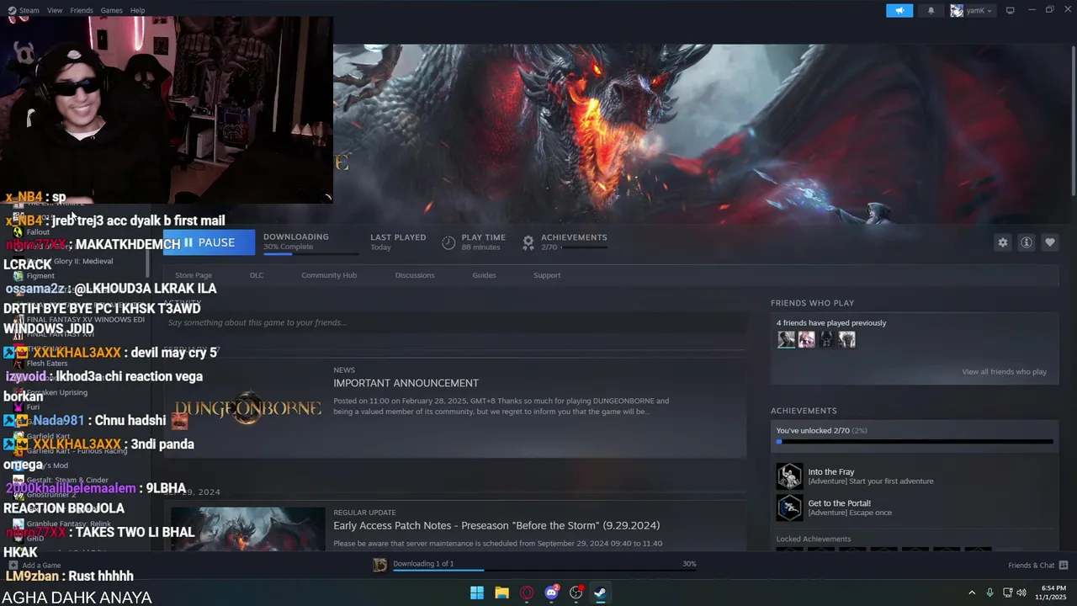Open the Windows Start menu

tap(477, 593)
